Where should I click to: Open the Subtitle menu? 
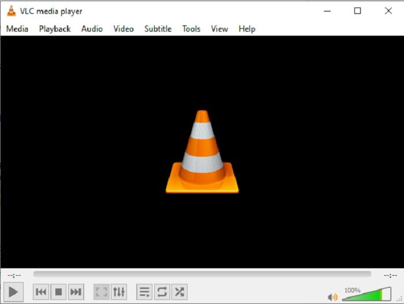(x=158, y=29)
